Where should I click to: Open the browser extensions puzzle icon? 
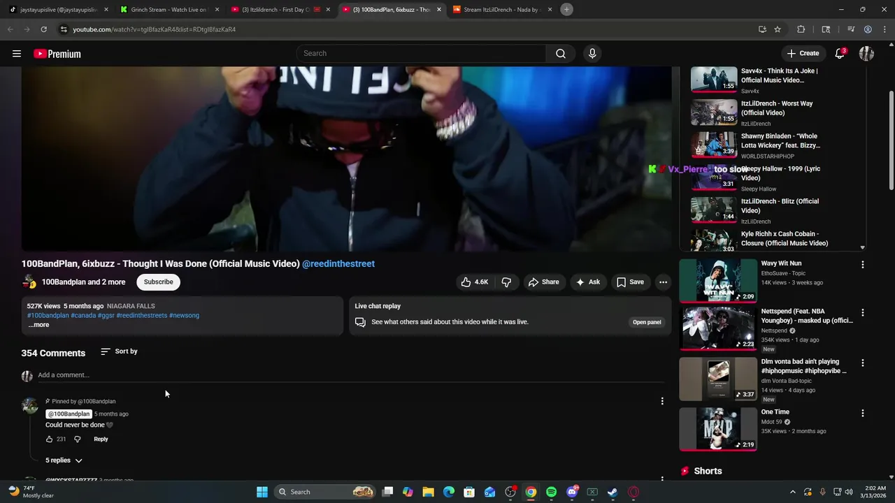coord(801,29)
